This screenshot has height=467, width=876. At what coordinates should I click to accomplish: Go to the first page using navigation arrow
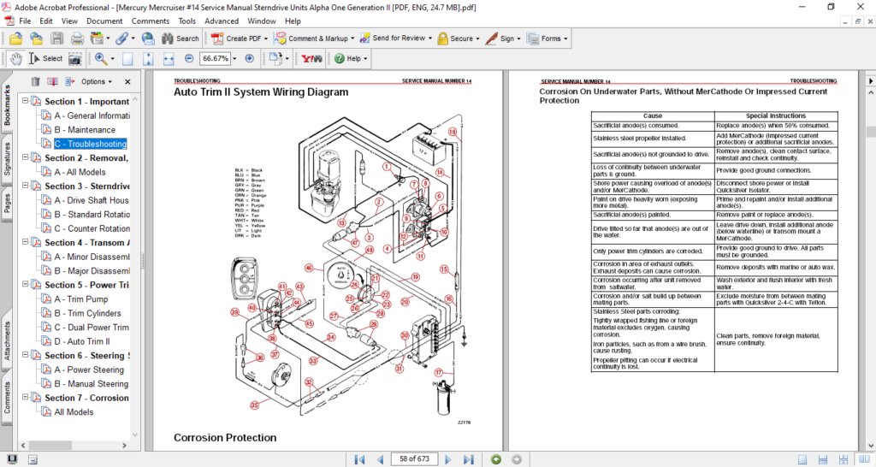(360, 459)
